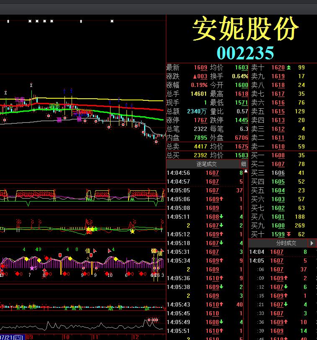Click the 买九 volume 269
Image resolution: width=317 pixels, height=340 pixels.
coord(300,225)
